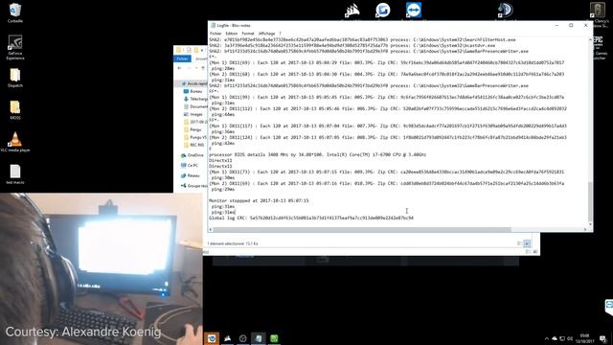Launch VLC media player shortcut
The width and height of the screenshot is (613, 345).
point(15,142)
